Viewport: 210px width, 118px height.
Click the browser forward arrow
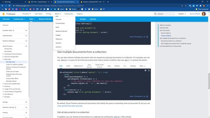pyautogui.click(x=6, y=6)
